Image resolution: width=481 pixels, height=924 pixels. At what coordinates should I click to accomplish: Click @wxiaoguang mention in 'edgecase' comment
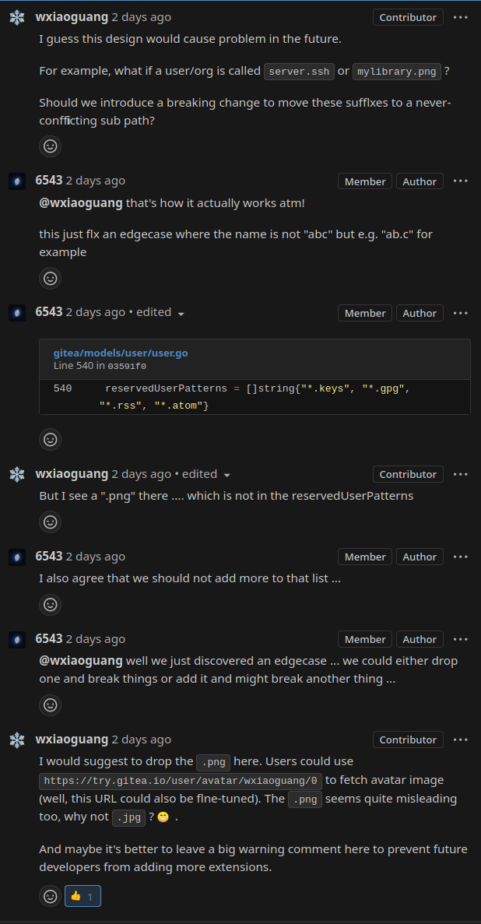81,661
